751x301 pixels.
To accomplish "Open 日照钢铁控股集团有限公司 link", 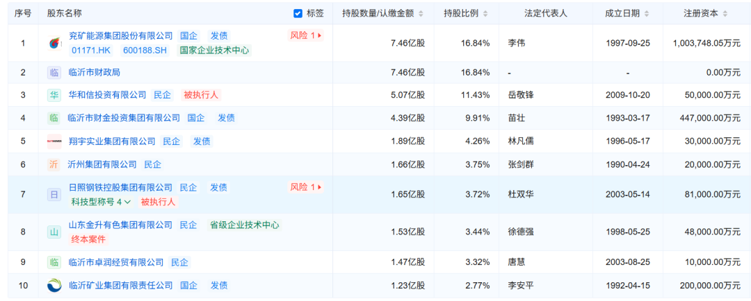I will tap(121, 187).
